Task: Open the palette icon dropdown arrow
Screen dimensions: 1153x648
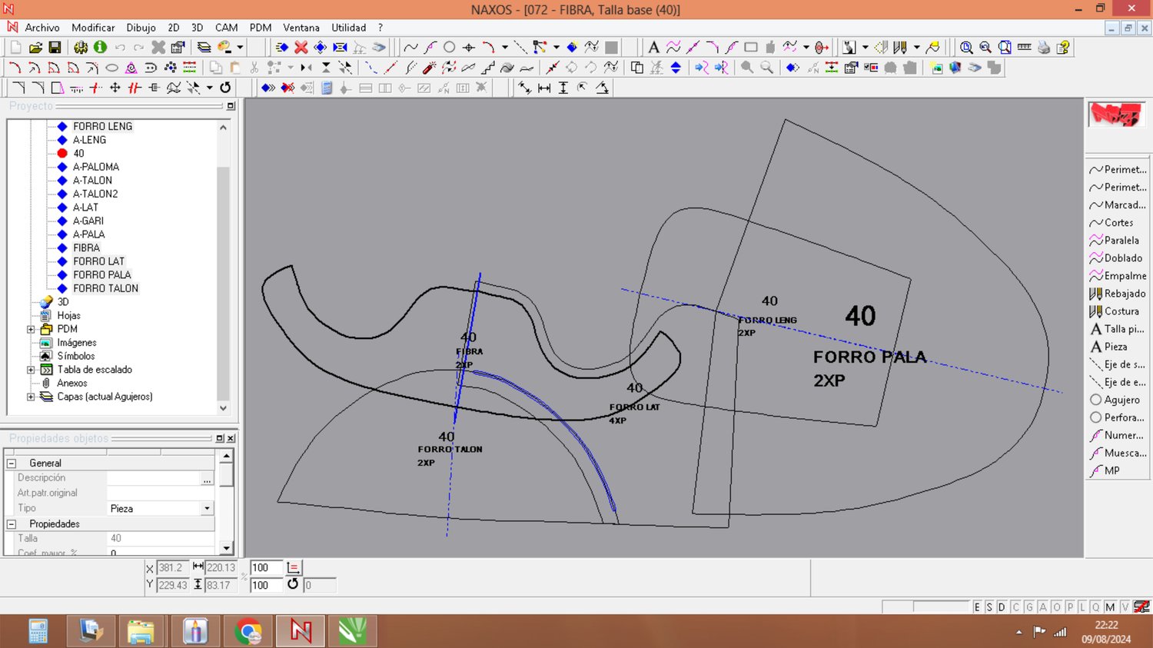Action: (240, 48)
